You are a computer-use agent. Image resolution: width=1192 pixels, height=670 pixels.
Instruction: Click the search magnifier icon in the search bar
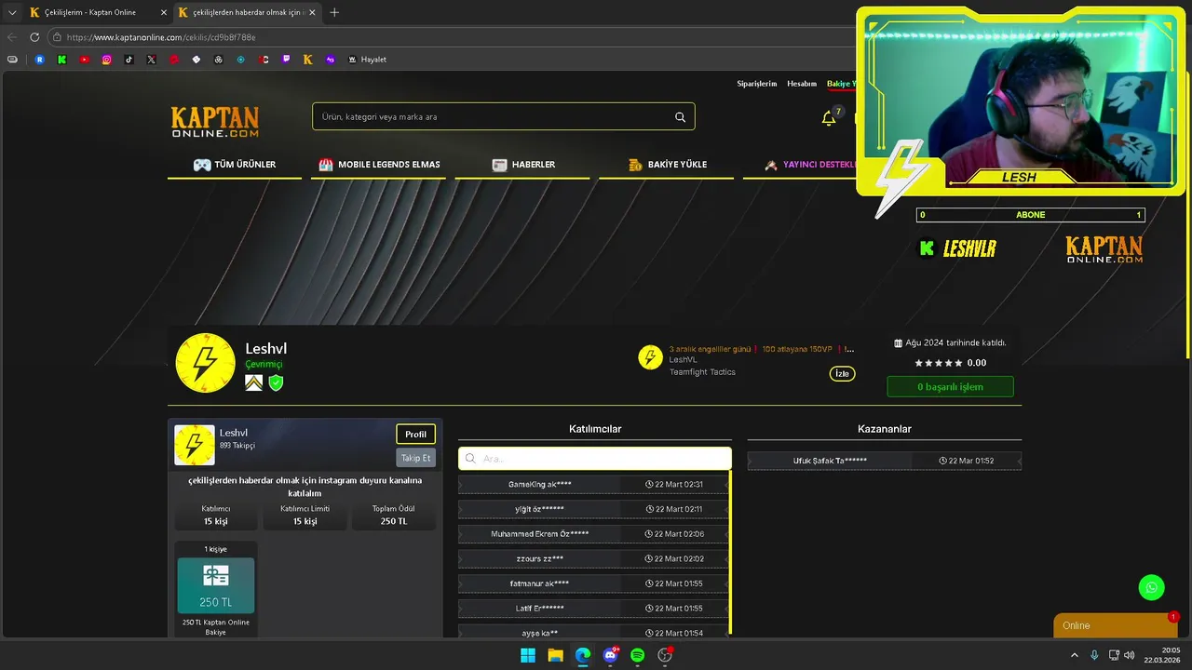click(680, 117)
